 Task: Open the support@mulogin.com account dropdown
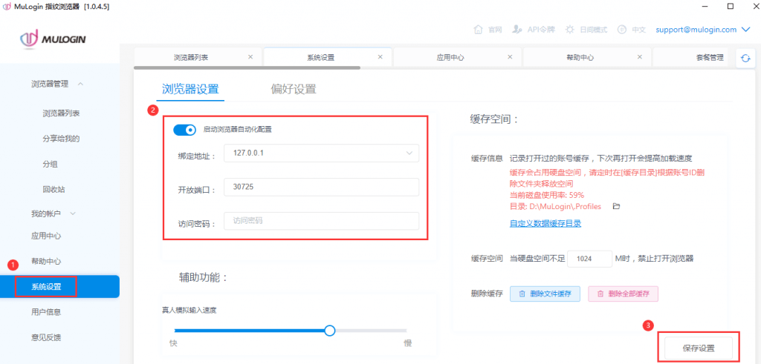point(706,30)
